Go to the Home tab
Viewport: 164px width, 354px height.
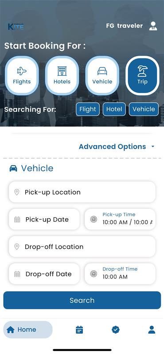[28, 330]
